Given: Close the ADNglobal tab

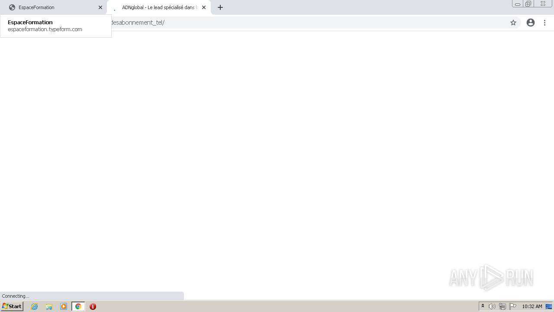Looking at the screenshot, I should pos(204,7).
